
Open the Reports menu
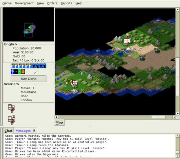pyautogui.click(x=66, y=3)
